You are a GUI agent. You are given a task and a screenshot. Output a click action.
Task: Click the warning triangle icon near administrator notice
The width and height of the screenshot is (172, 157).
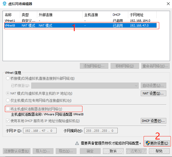(x=77, y=143)
